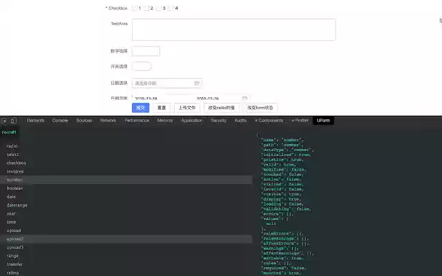Submit the form with the blue 提交 button
The width and height of the screenshot is (442, 276).
pos(140,108)
